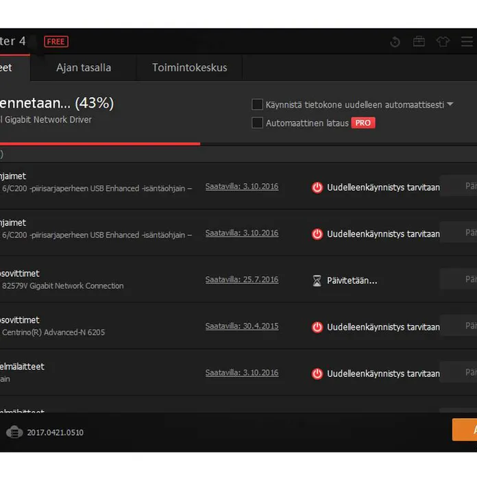Switch to the Ajan tasalla tab
This screenshot has height=477, width=477.
tap(84, 68)
